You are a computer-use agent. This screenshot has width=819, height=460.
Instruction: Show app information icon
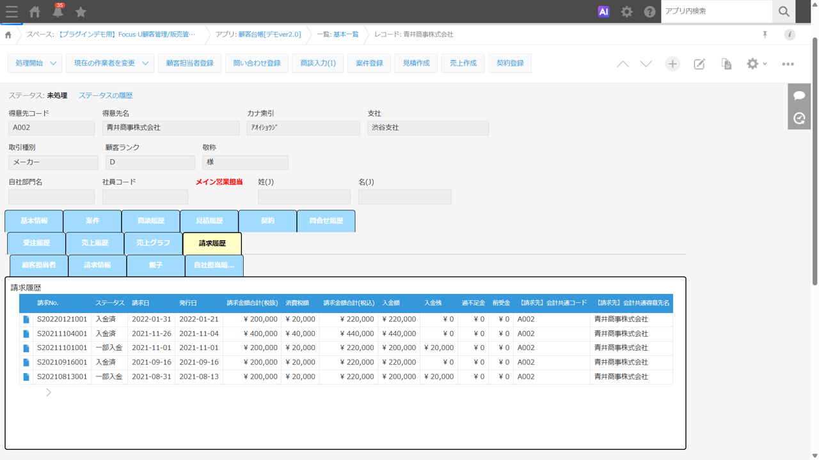point(790,34)
